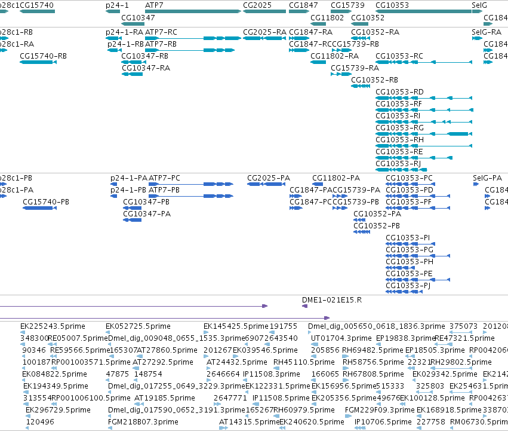Select the CG10347-RA transcript label
This screenshot has height=431, width=508.
(146, 68)
